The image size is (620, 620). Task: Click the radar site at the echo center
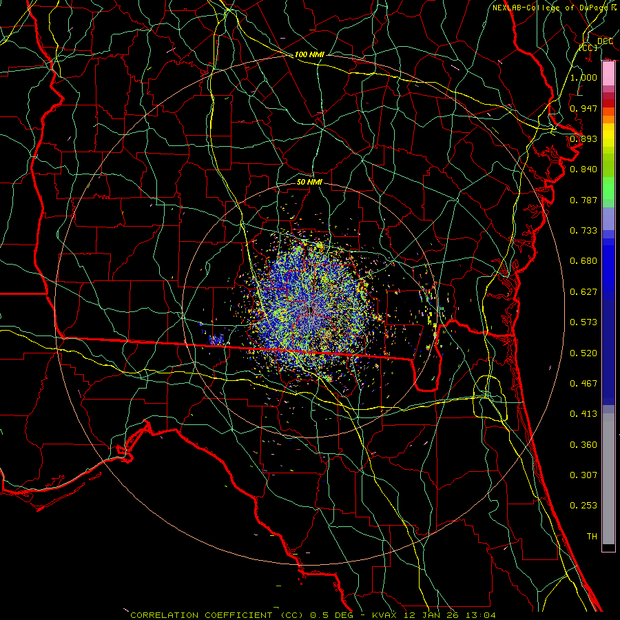point(311,311)
